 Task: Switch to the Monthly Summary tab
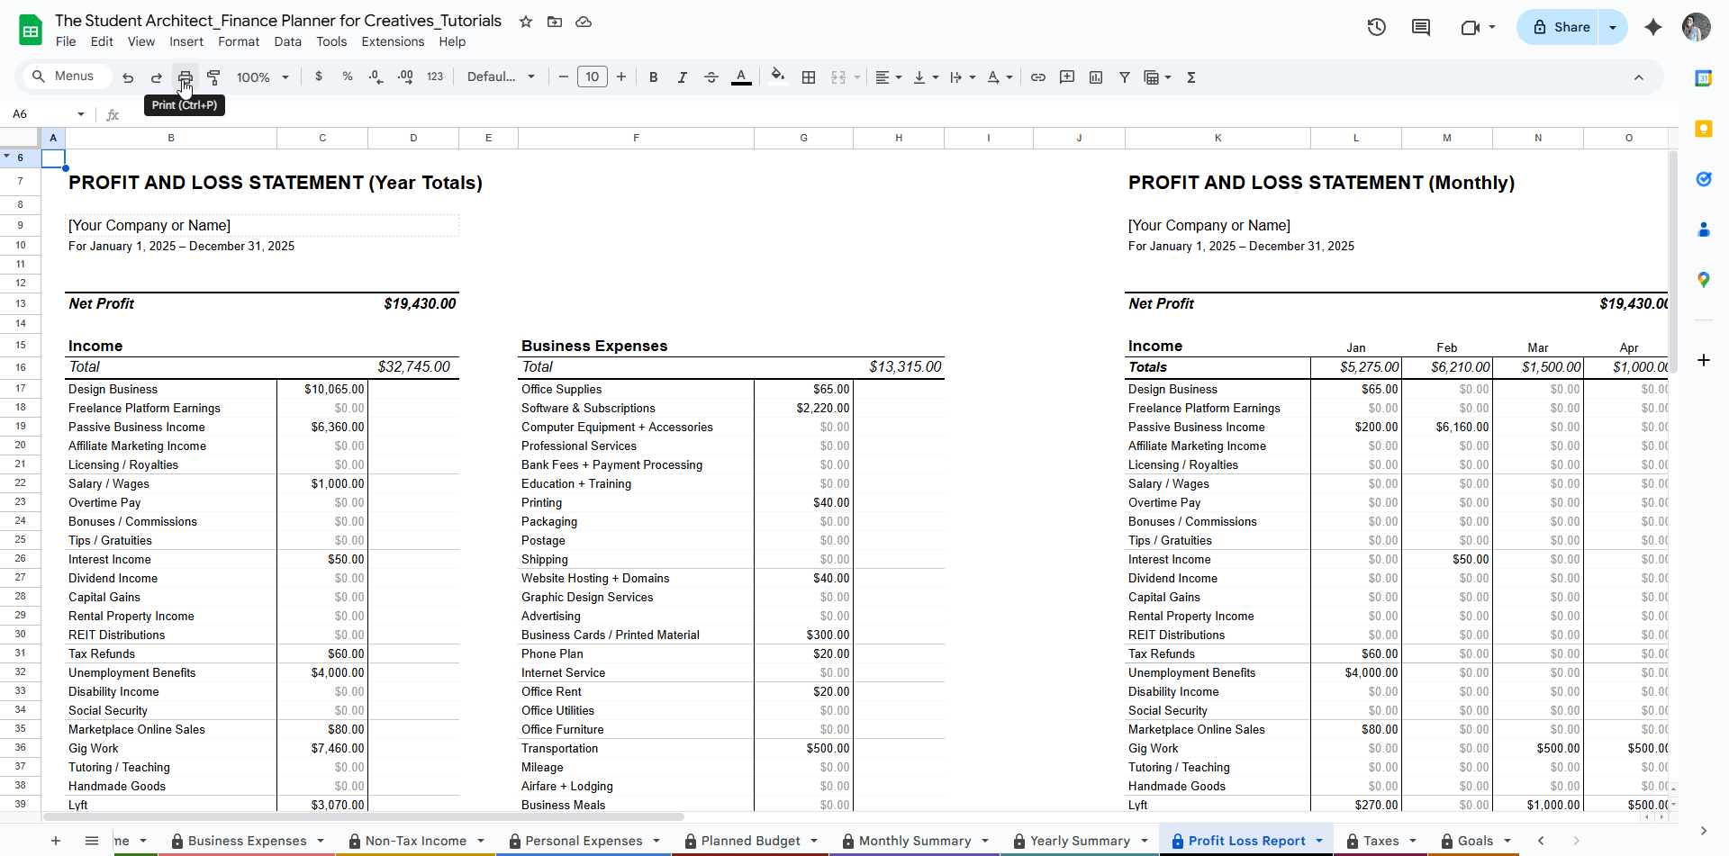click(x=915, y=841)
